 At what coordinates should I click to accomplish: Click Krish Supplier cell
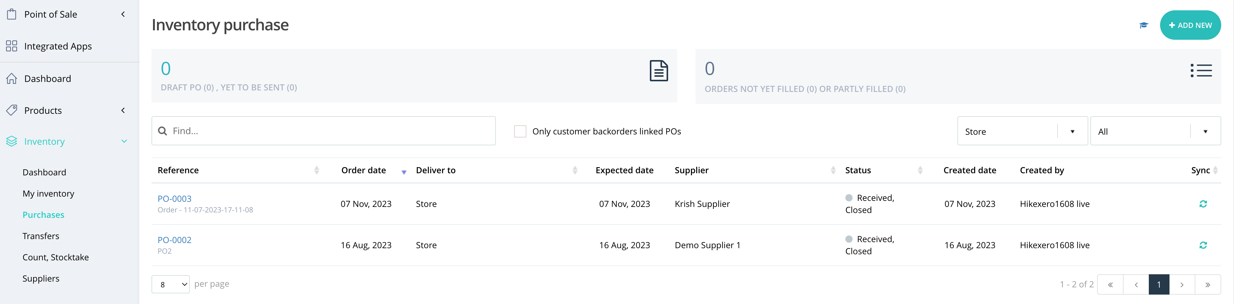pos(702,204)
